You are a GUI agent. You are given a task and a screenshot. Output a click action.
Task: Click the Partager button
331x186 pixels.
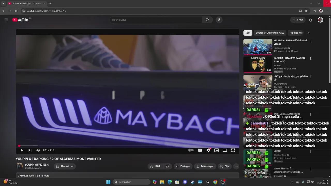183,166
